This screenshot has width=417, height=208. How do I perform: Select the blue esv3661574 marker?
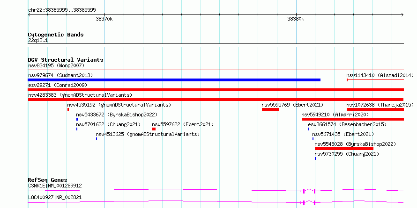coord(309,129)
